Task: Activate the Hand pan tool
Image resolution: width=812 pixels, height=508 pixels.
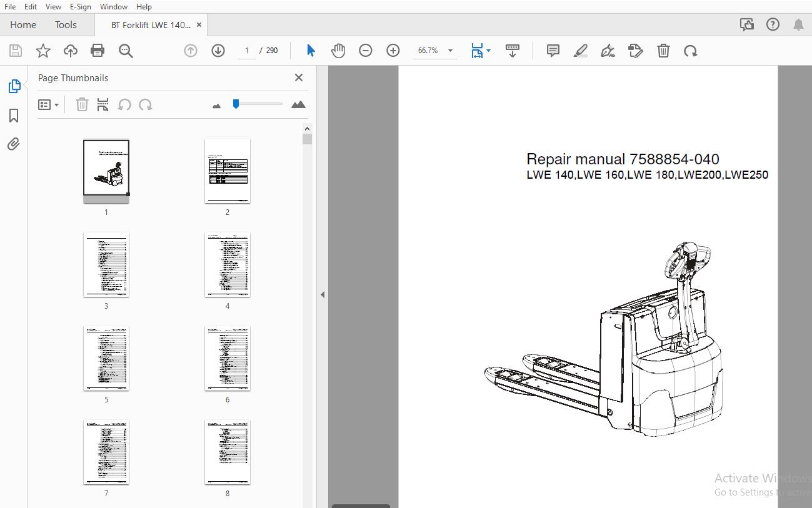Action: click(x=338, y=51)
